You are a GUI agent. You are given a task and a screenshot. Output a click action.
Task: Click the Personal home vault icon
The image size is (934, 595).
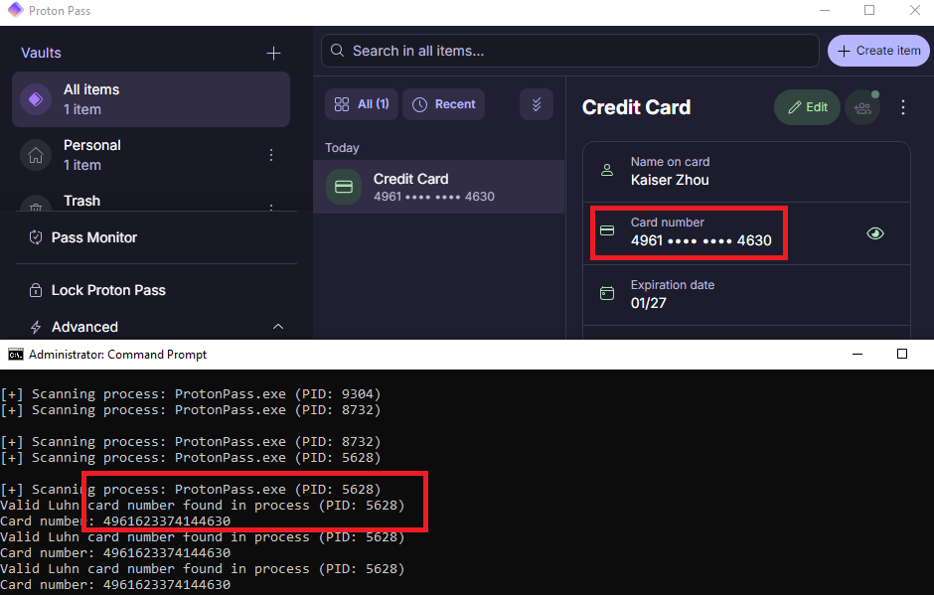tap(36, 155)
